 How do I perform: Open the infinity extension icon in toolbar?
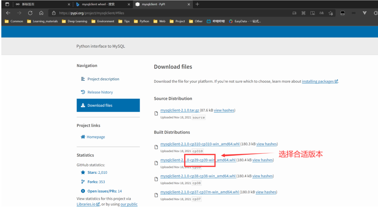pyautogui.click(x=353, y=13)
